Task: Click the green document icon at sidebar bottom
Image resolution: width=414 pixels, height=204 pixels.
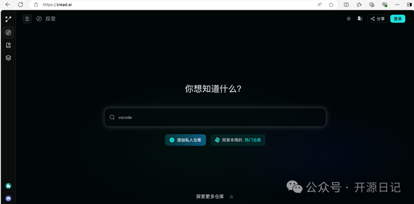Action: coord(8,186)
